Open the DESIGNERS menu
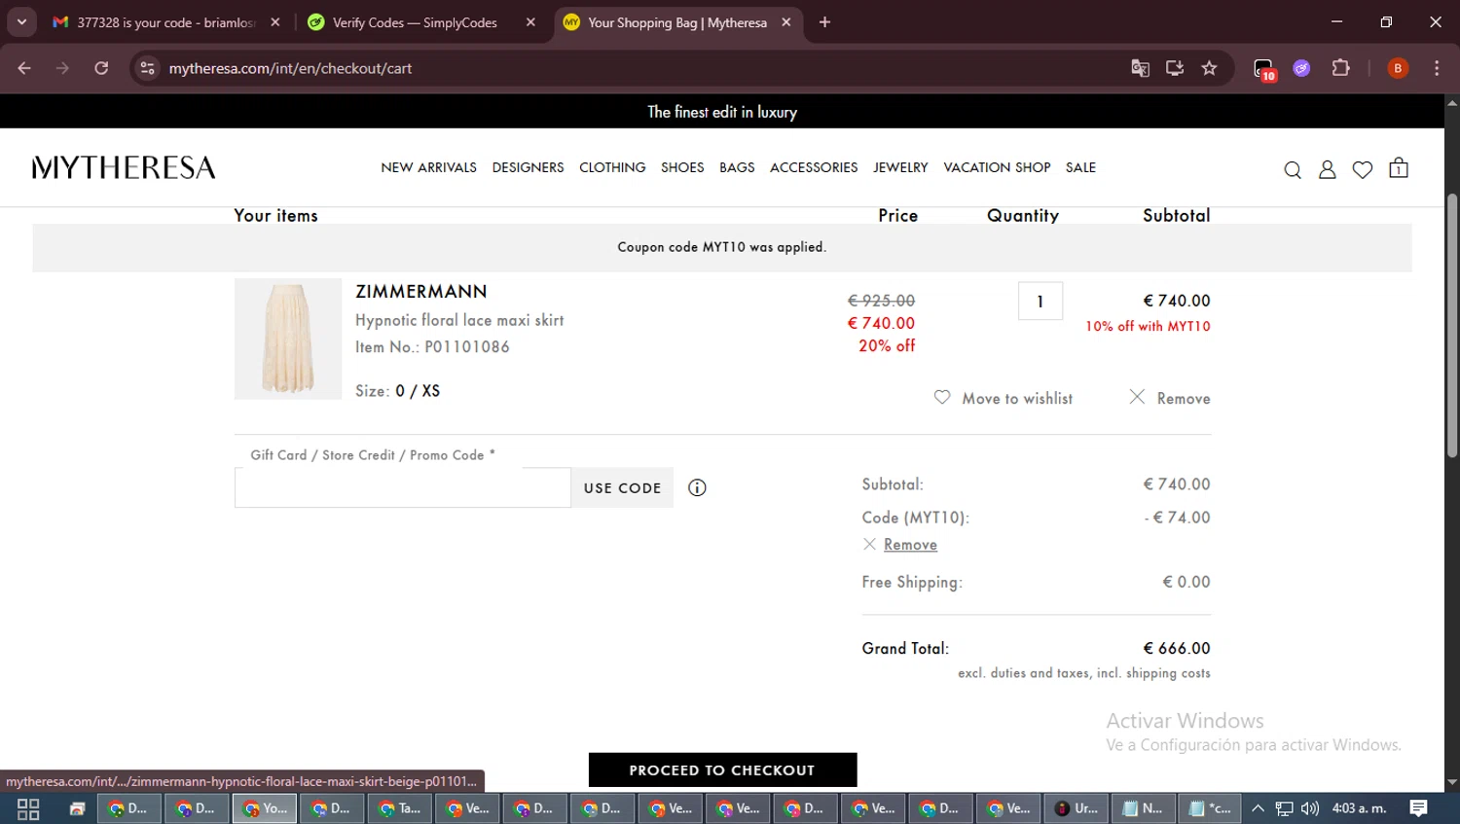 [x=528, y=167]
